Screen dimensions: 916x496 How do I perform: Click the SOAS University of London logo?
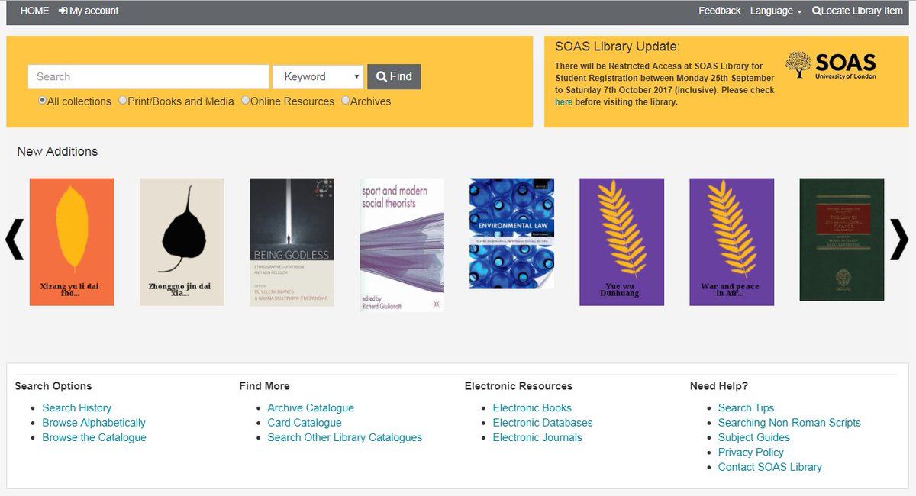(831, 66)
